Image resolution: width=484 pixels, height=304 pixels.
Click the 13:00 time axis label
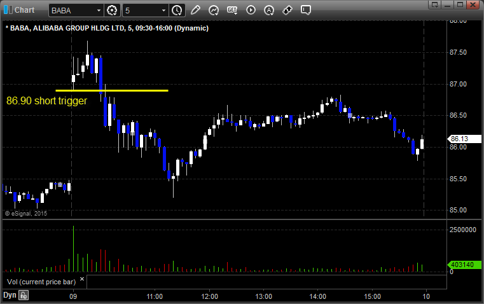263,296
